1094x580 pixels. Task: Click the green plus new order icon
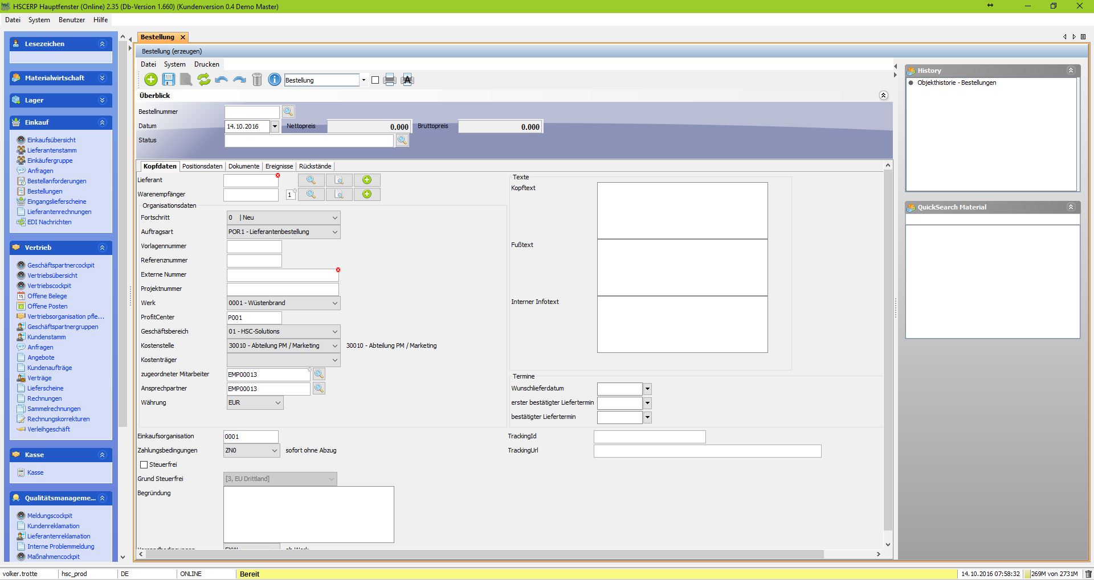click(151, 80)
